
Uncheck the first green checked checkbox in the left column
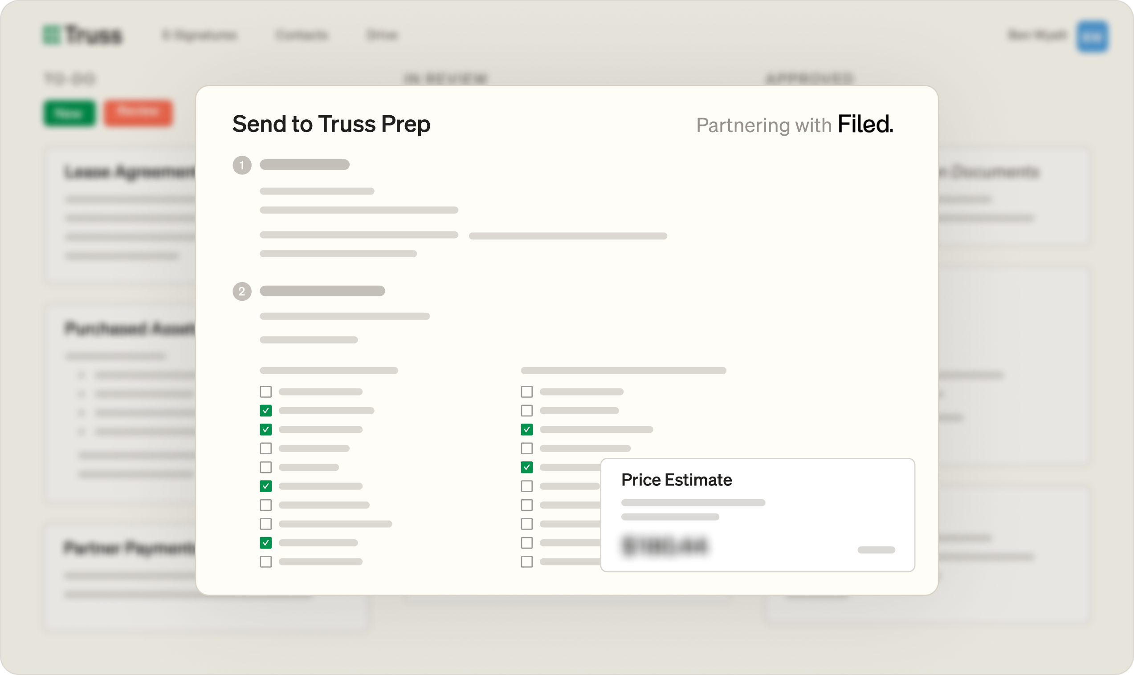coord(265,410)
